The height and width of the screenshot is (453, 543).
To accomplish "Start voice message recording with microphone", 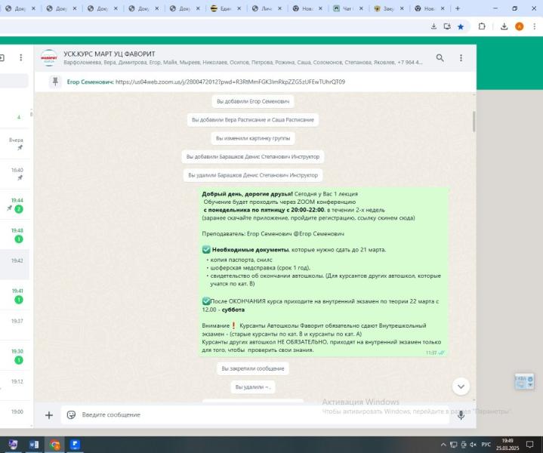I will click(461, 415).
